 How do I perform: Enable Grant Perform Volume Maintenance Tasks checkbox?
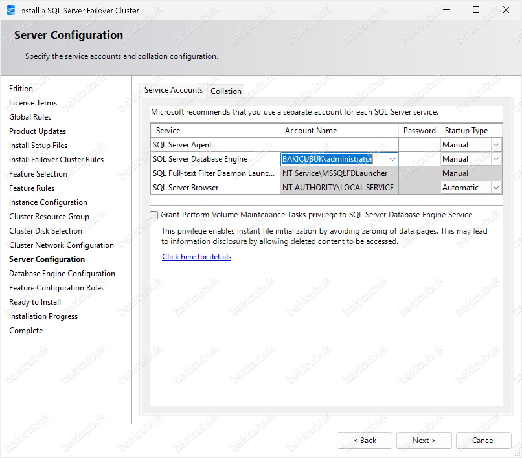point(154,215)
